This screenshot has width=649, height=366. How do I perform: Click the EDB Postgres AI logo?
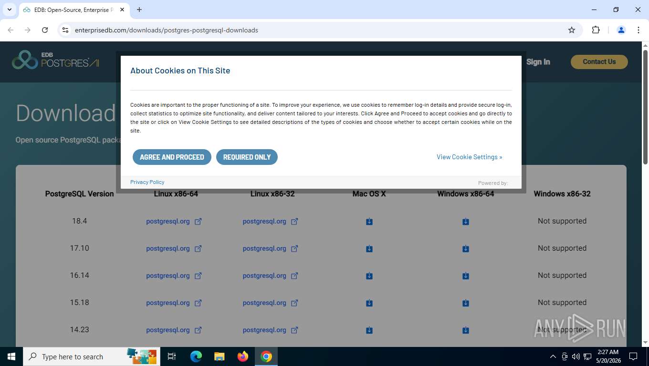coord(55,60)
